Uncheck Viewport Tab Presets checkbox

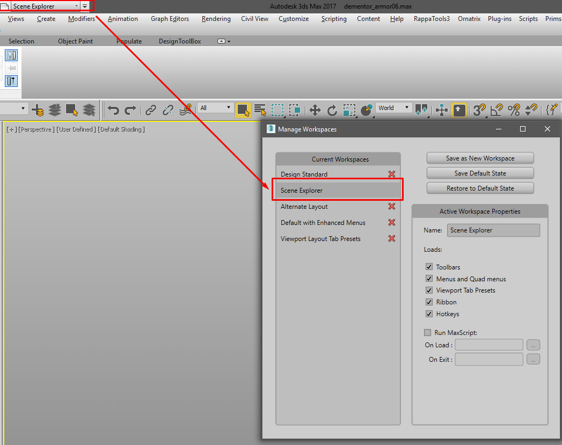(x=429, y=290)
